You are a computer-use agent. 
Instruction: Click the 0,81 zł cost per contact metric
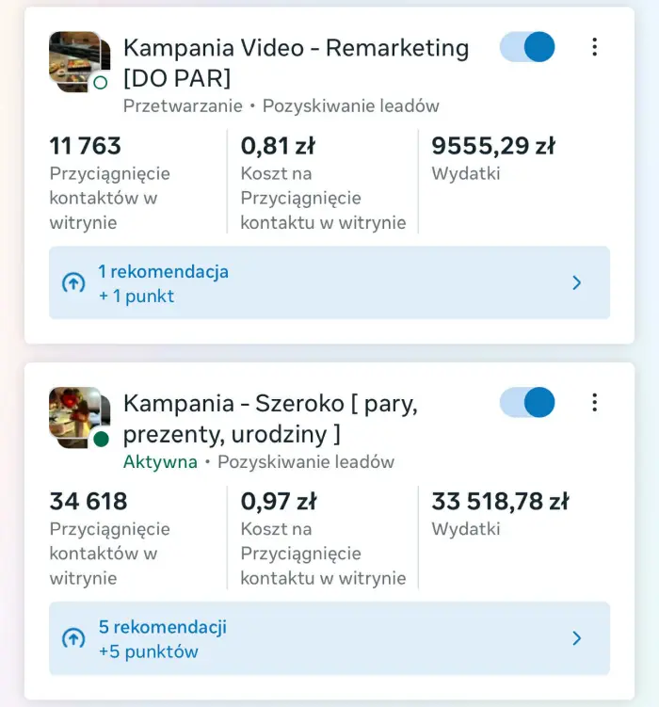click(x=278, y=146)
